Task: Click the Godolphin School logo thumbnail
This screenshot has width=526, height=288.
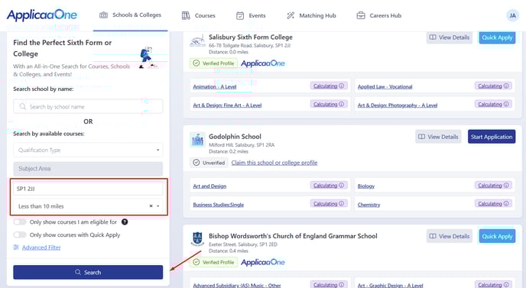Action: tap(197, 140)
